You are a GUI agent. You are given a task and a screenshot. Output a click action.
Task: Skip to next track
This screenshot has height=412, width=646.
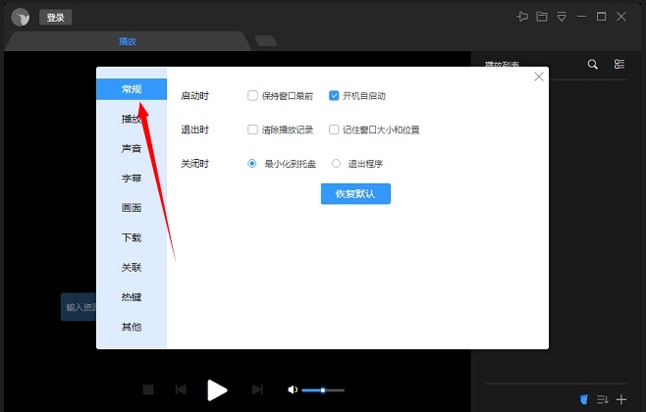pos(257,389)
